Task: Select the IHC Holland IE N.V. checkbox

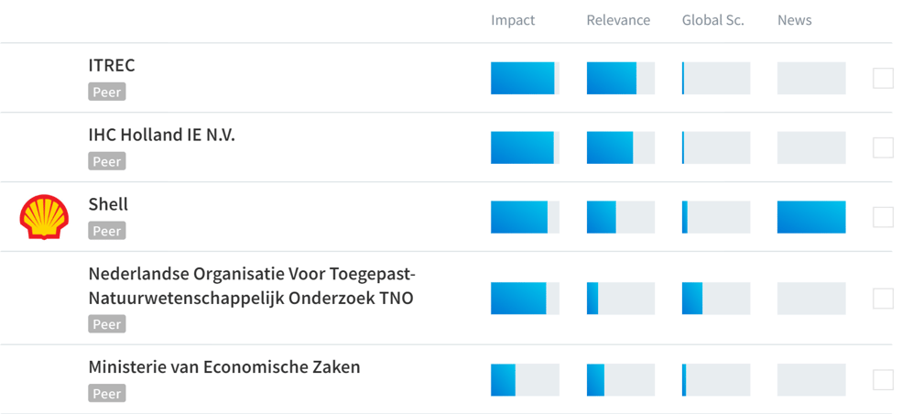Action: tap(883, 147)
